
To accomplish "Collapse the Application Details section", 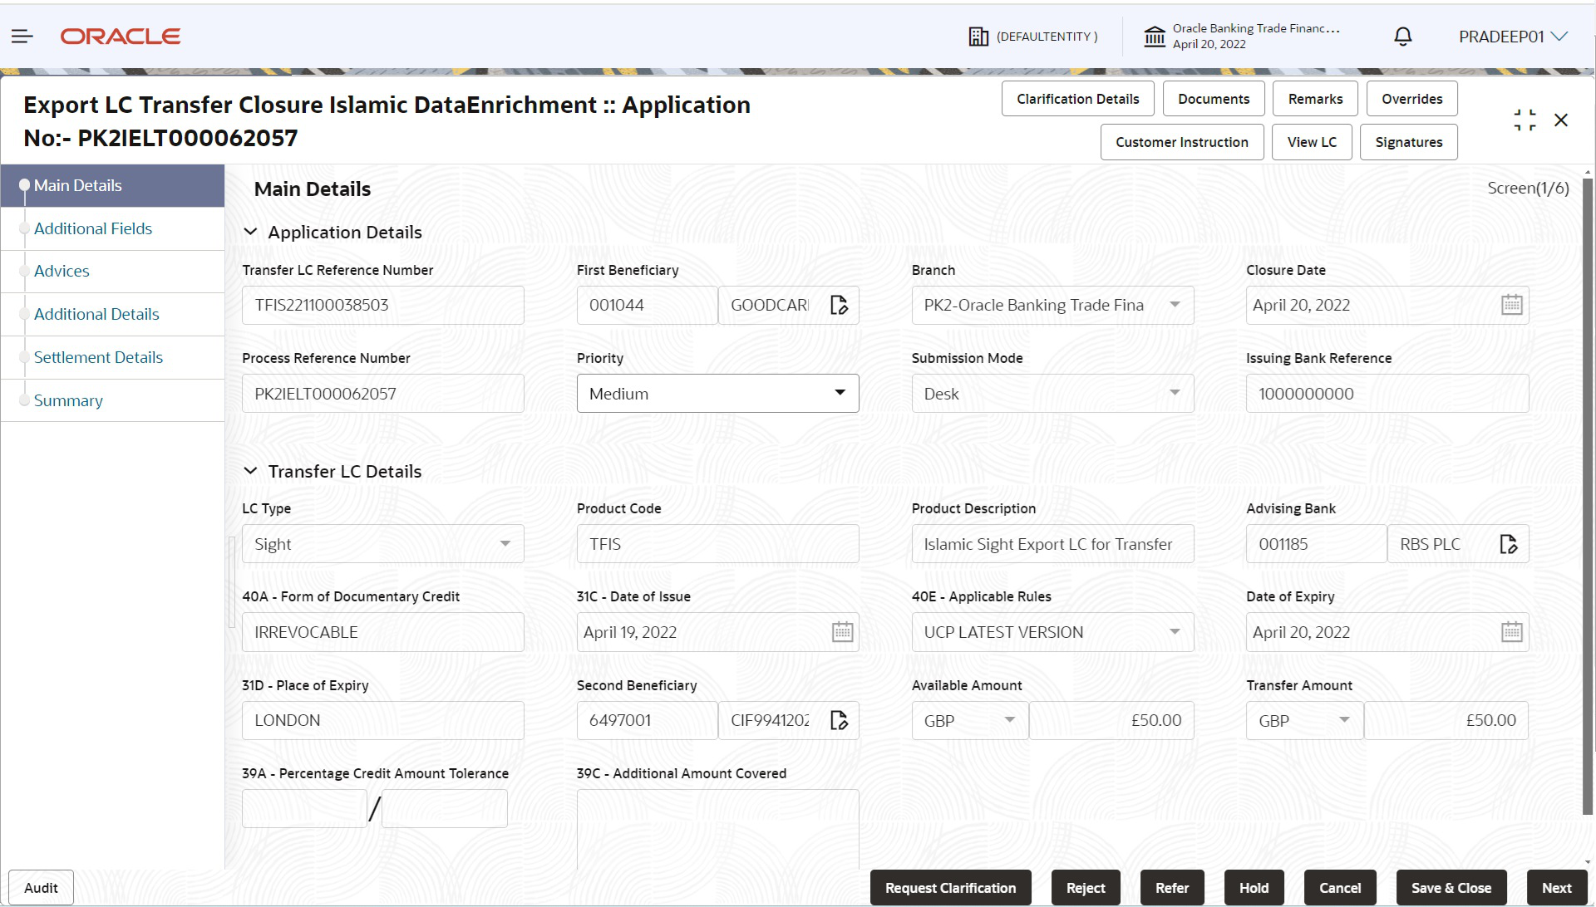I will tap(250, 233).
